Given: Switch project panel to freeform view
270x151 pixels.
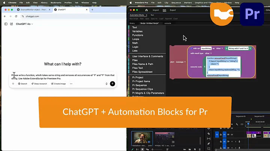Looking at the screenshot, I should [147, 150].
